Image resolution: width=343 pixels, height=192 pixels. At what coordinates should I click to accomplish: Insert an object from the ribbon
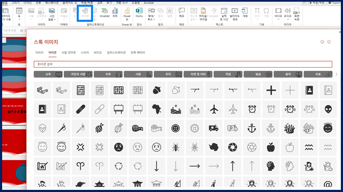(245, 13)
